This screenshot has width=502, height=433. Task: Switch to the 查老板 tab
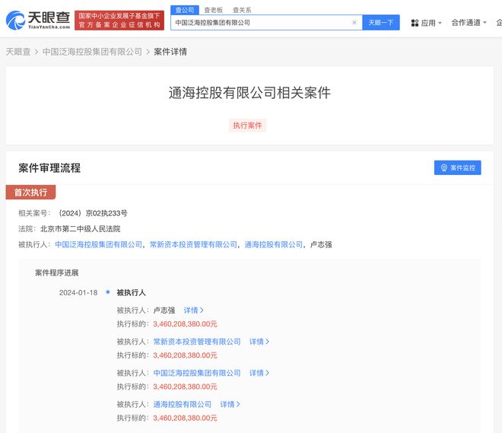click(213, 10)
